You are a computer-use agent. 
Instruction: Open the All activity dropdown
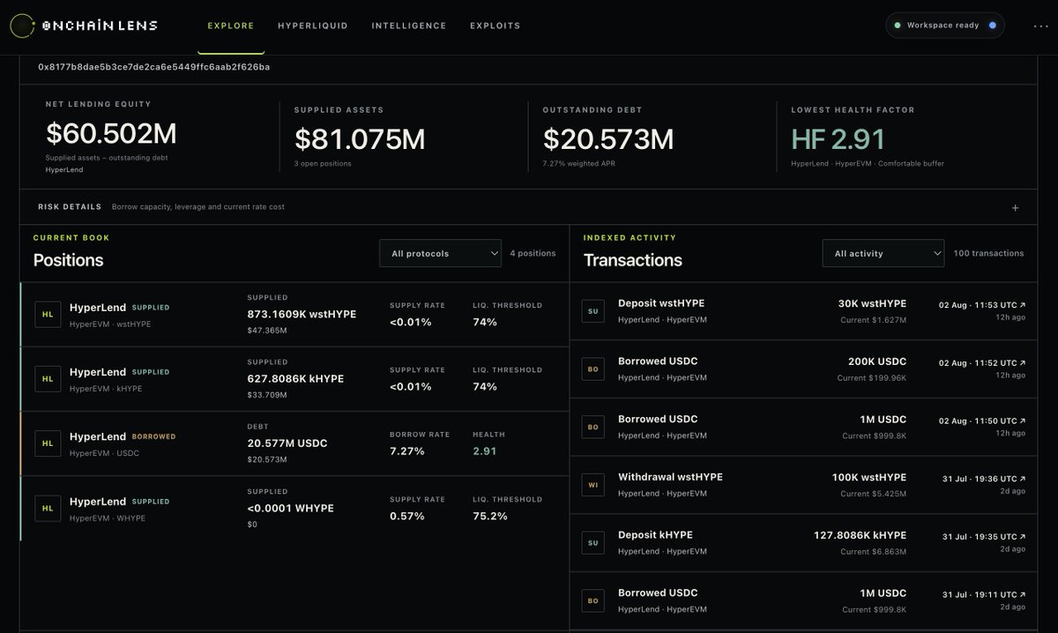(883, 253)
